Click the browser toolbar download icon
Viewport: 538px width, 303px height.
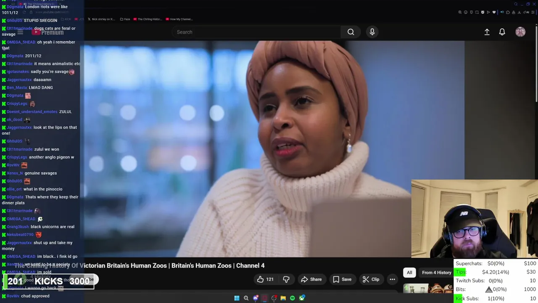pyautogui.click(x=519, y=12)
